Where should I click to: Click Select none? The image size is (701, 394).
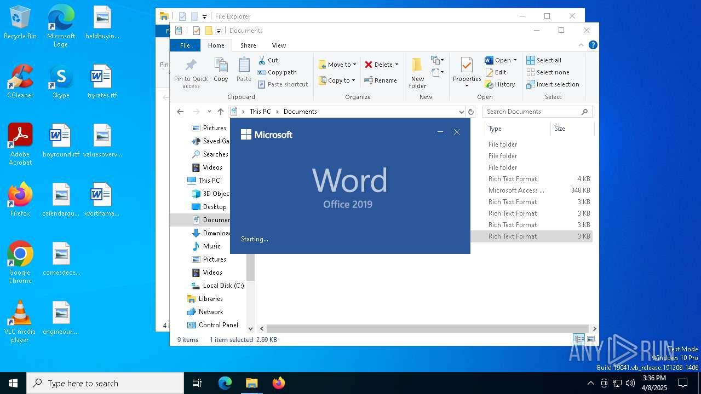548,72
